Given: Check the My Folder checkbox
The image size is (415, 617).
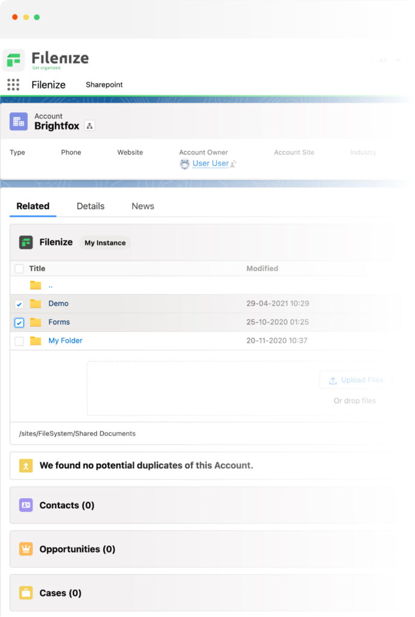Looking at the screenshot, I should click(19, 341).
